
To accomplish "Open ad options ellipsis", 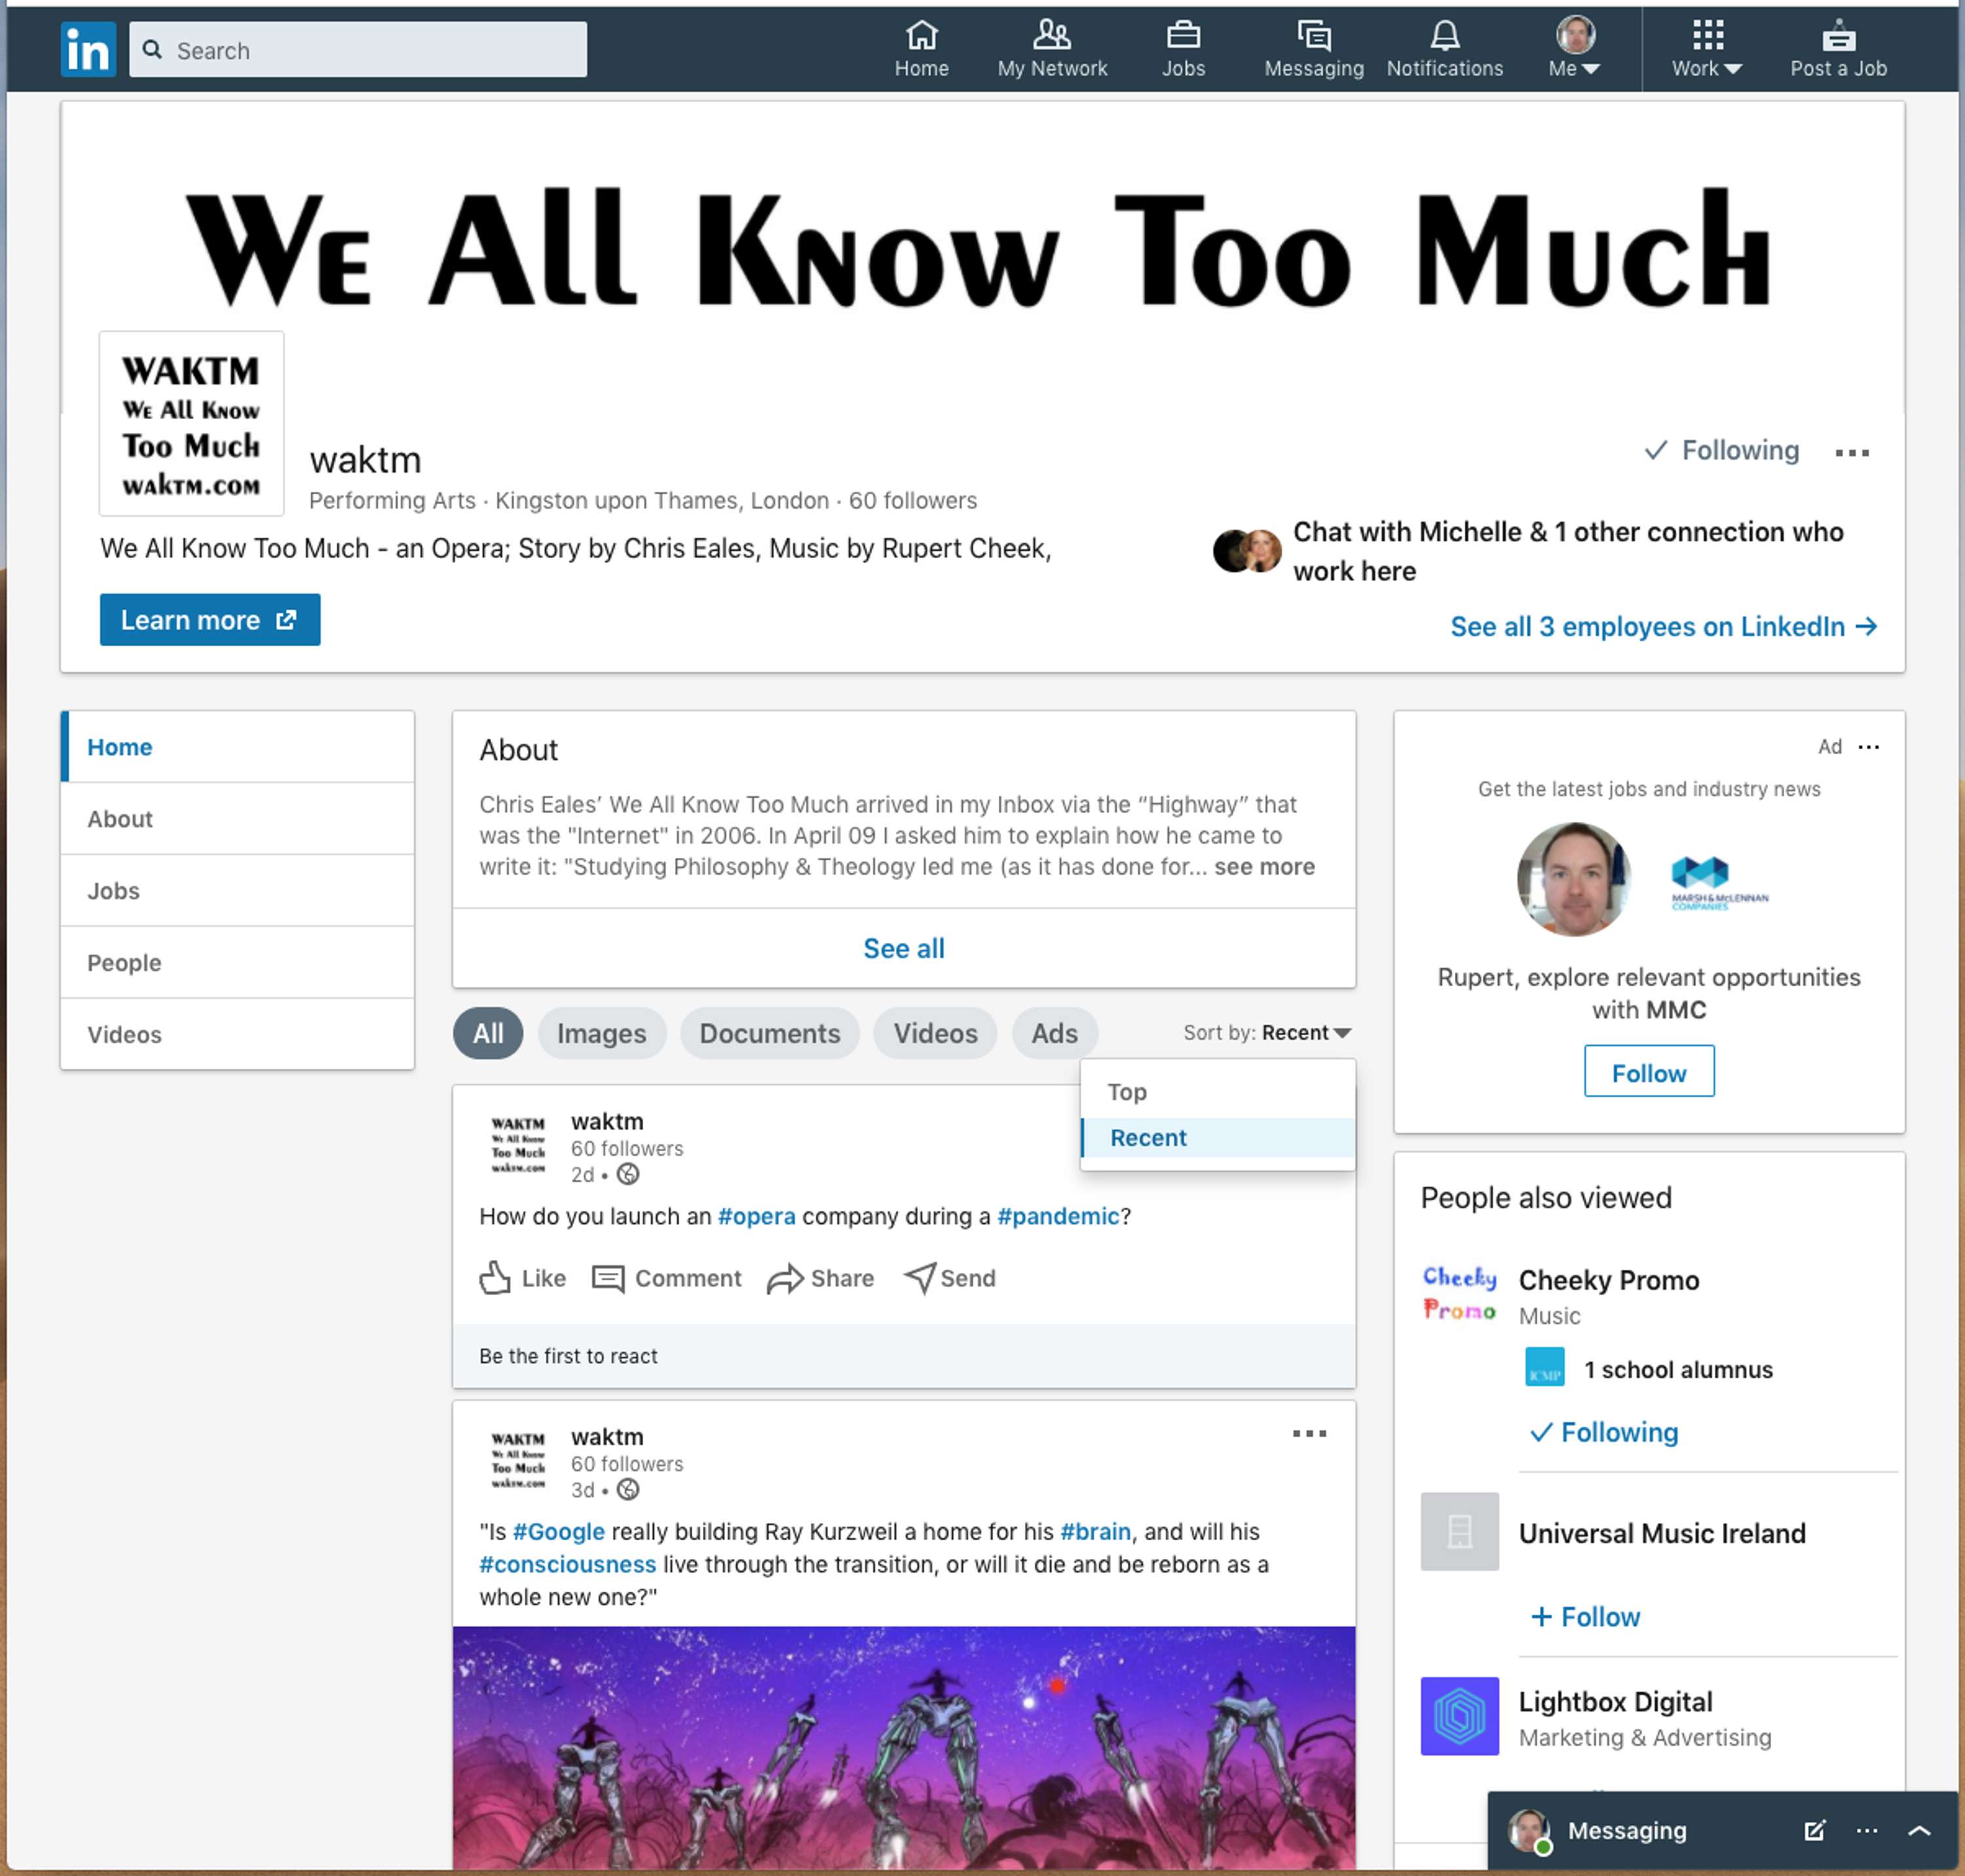I will coord(1868,747).
